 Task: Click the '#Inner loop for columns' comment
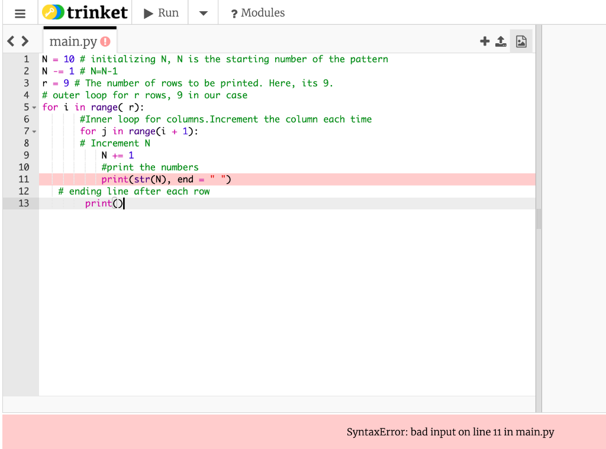click(x=225, y=119)
